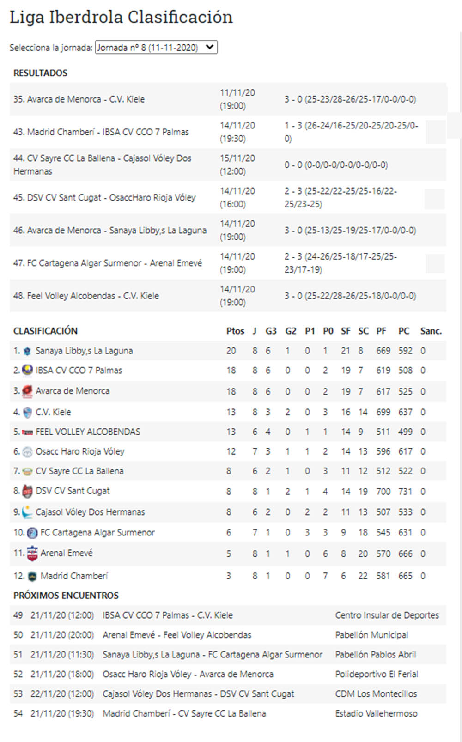Image resolution: width=462 pixels, height=742 pixels.
Task: Click the Sanaya Libby,s La Laguna crest icon
Action: tap(28, 350)
